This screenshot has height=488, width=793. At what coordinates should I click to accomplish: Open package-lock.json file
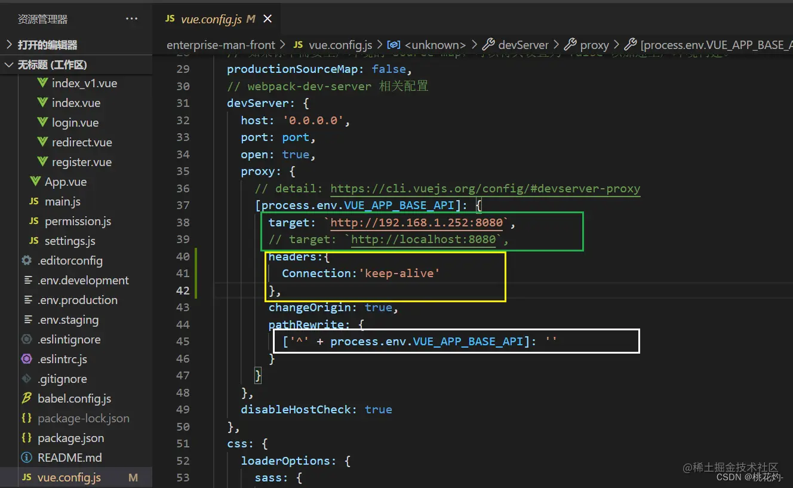coord(84,419)
